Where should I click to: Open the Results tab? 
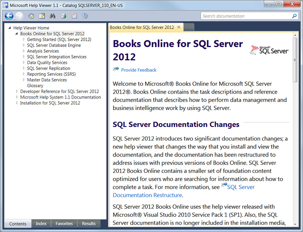point(89,224)
